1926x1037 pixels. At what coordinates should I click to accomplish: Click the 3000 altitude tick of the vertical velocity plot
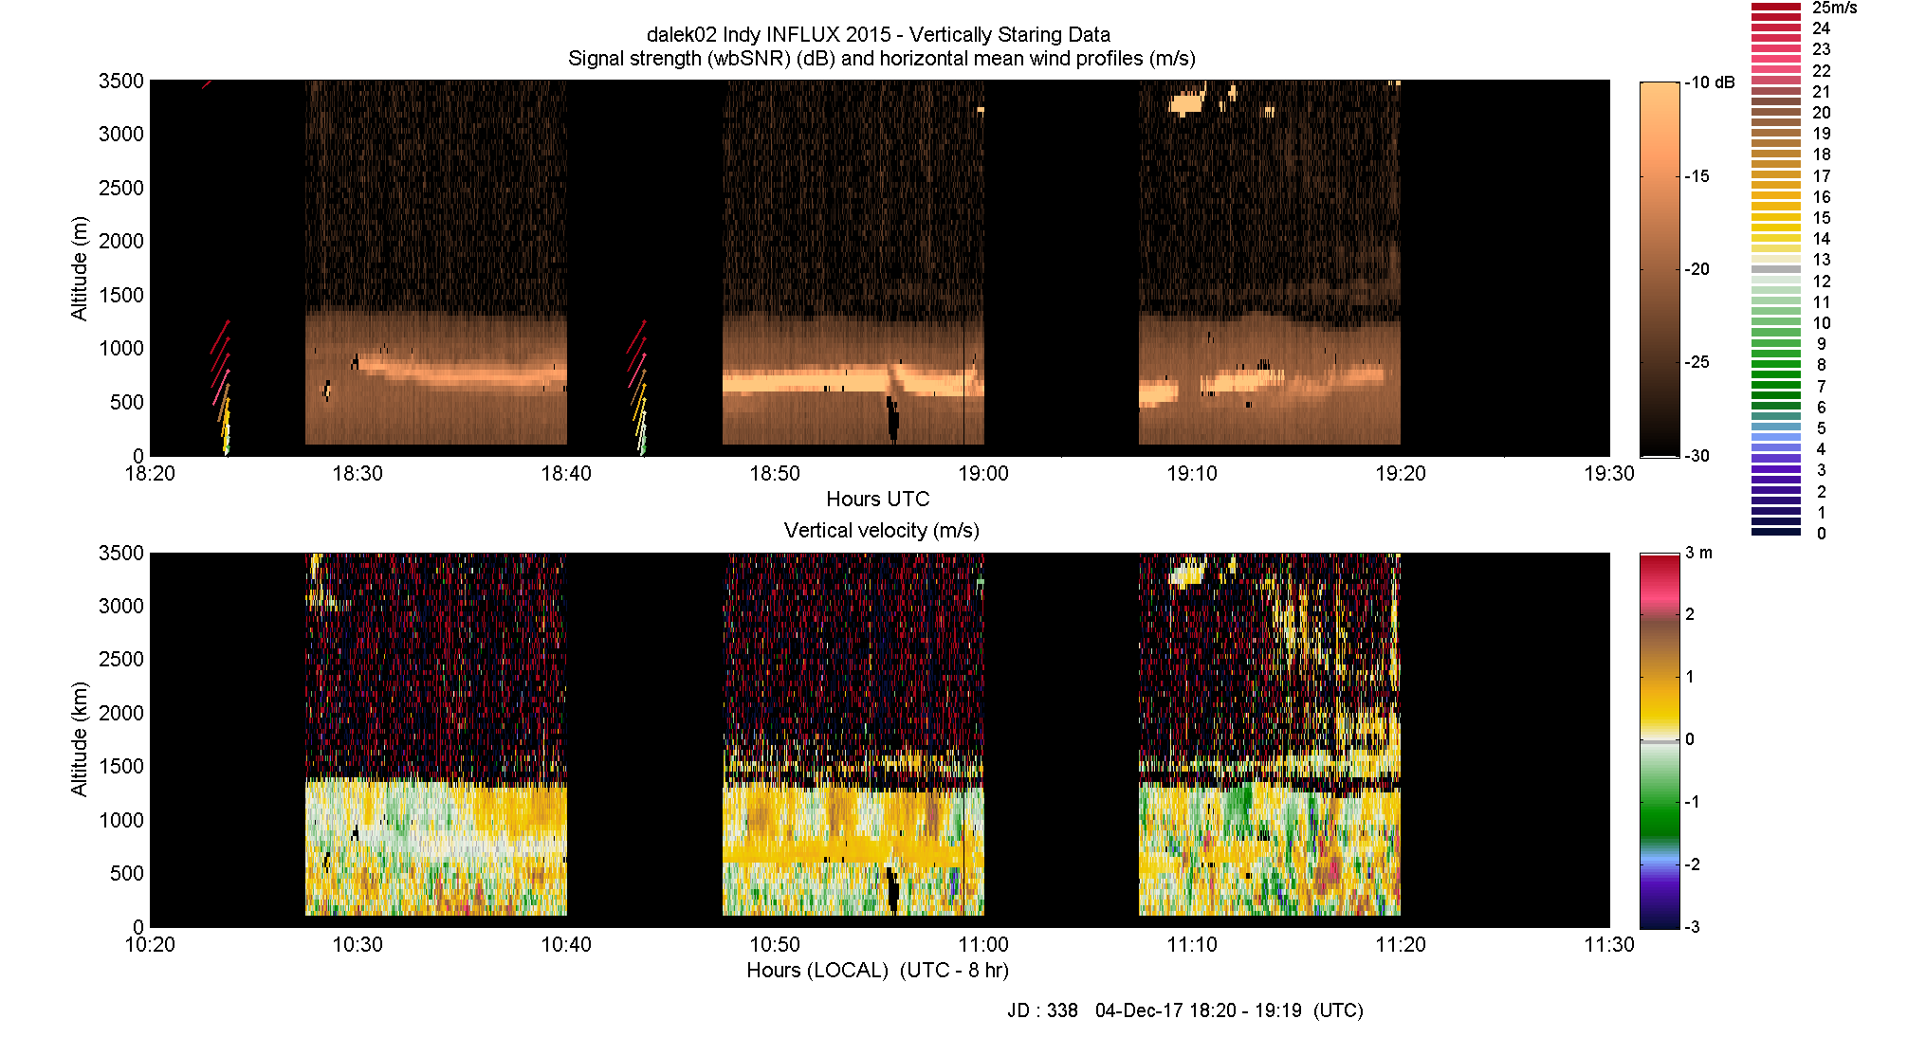(x=121, y=606)
